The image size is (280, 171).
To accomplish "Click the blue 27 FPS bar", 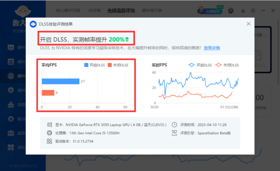I will coord(61,81).
